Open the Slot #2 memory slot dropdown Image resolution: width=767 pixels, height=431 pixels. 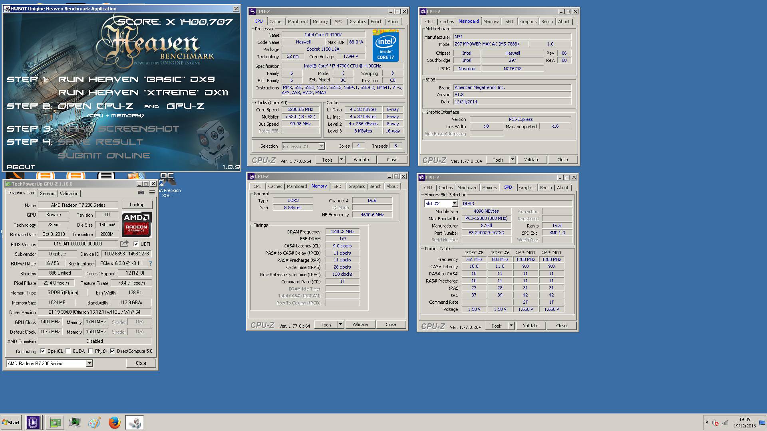pyautogui.click(x=454, y=204)
